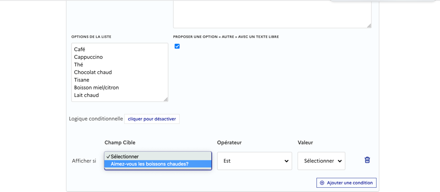
Task: Place cursor on the "Café" line
Action: click(80, 49)
